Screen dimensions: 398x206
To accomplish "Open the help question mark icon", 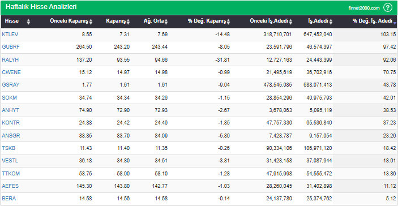I will pos(388,7).
